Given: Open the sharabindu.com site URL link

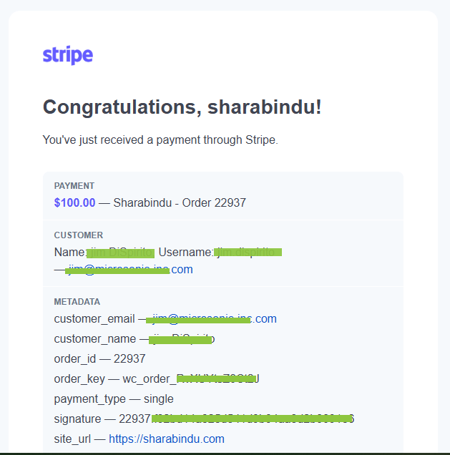Looking at the screenshot, I should pyautogui.click(x=167, y=439).
